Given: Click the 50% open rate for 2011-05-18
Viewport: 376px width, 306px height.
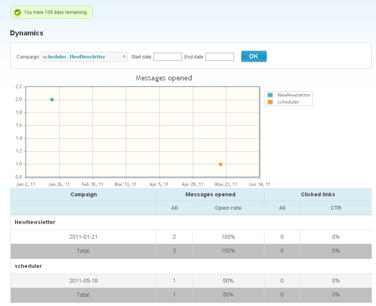Looking at the screenshot, I should [228, 281].
